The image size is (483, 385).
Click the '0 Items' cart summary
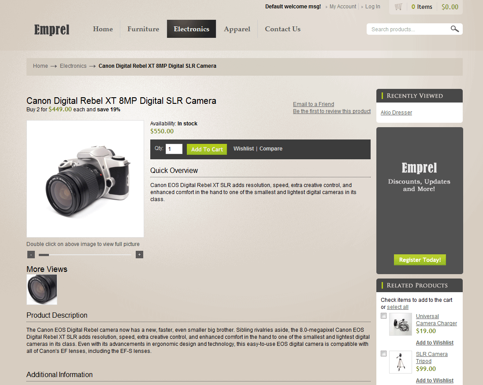coord(422,7)
